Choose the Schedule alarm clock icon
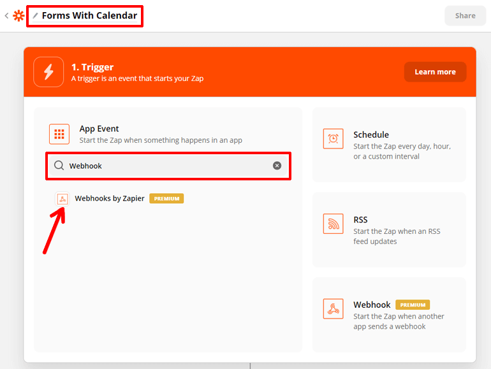This screenshot has width=491, height=369. point(333,139)
